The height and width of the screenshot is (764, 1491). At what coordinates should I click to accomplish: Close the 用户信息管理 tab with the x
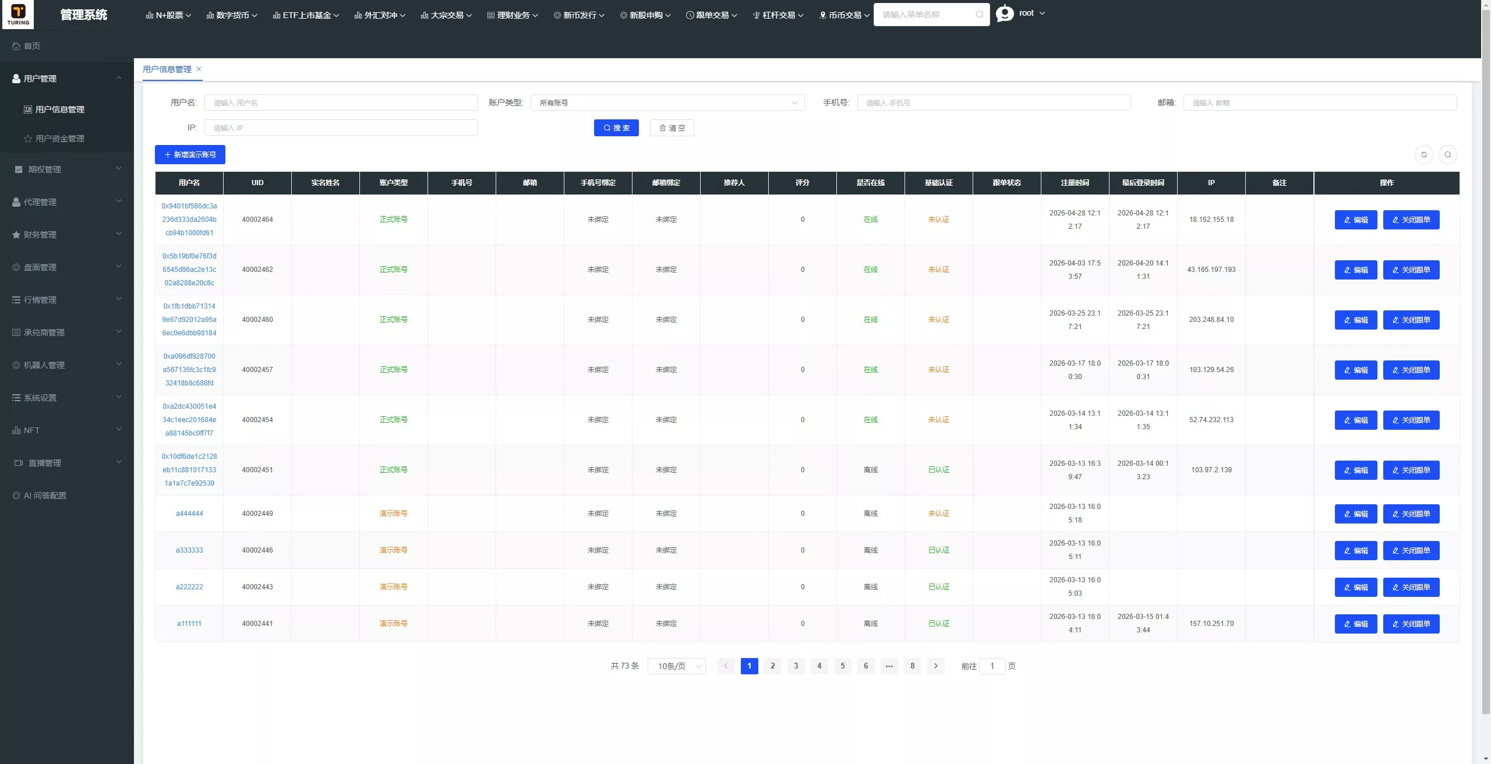point(199,69)
